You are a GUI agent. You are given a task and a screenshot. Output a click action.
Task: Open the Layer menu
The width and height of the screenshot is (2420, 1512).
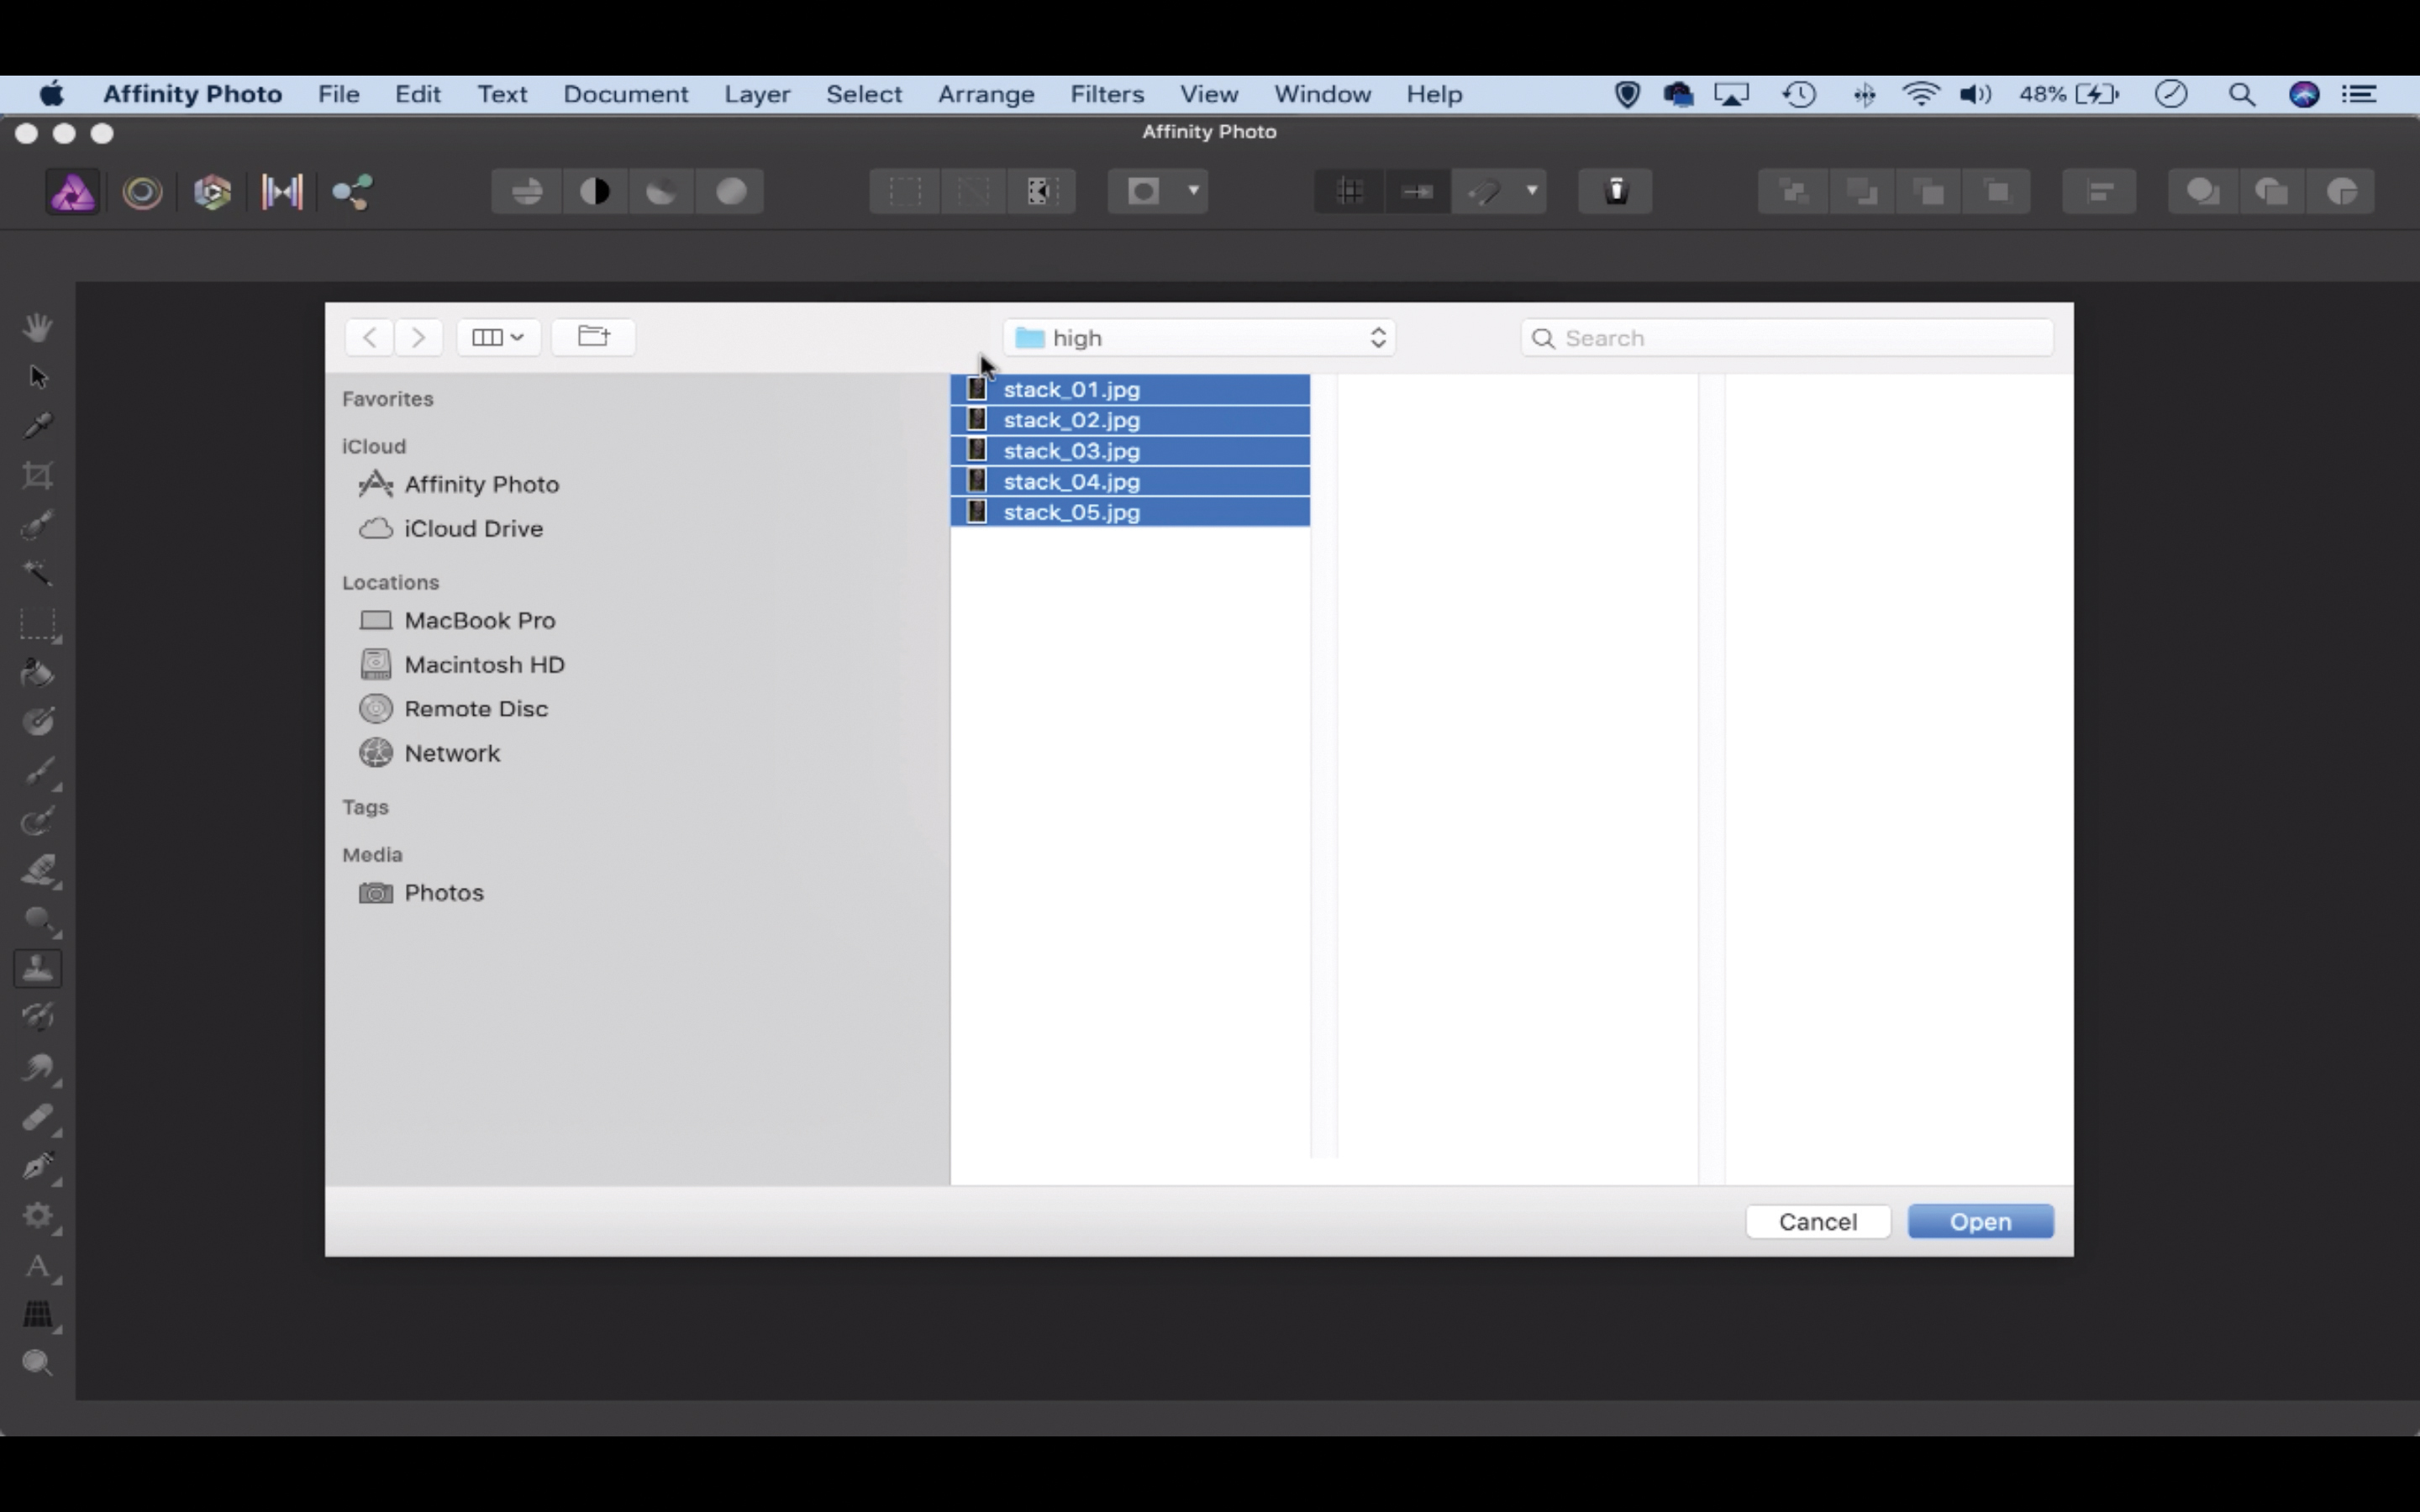click(x=757, y=94)
